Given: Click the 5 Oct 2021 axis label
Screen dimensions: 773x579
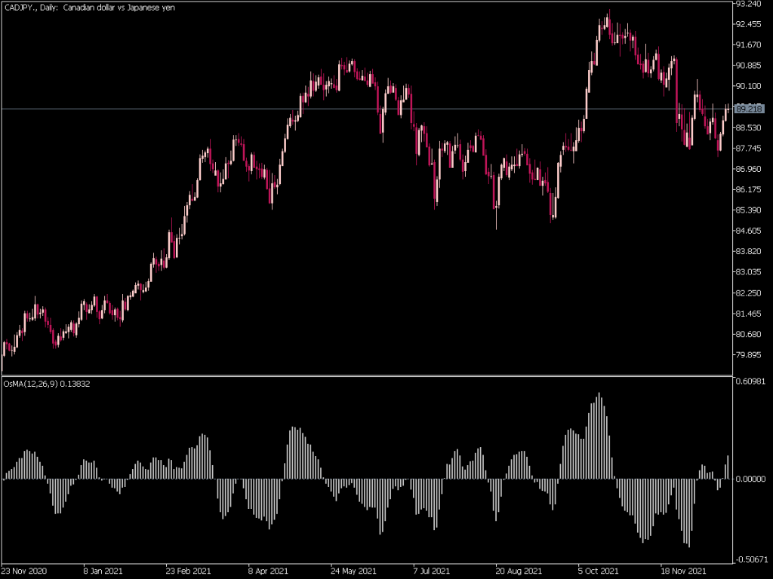Looking at the screenshot, I should tap(597, 571).
